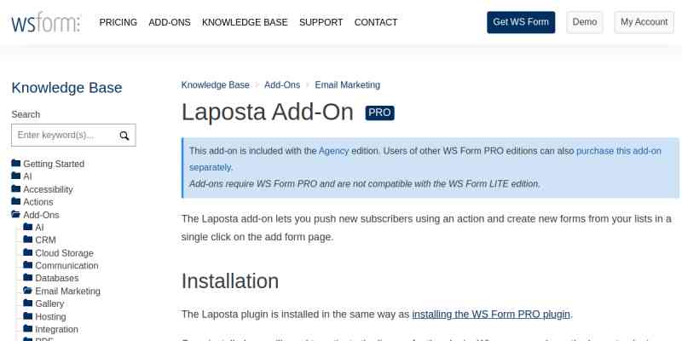Open the Pricing menu item

coord(118,22)
